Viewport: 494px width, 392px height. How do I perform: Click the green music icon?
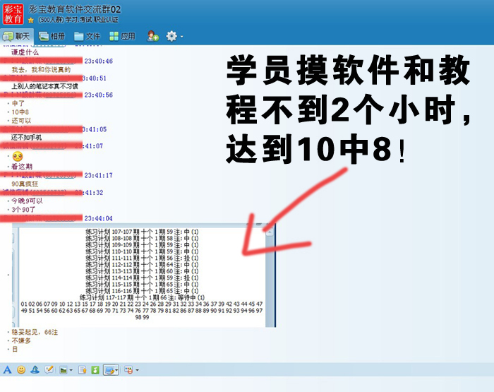click(95, 369)
